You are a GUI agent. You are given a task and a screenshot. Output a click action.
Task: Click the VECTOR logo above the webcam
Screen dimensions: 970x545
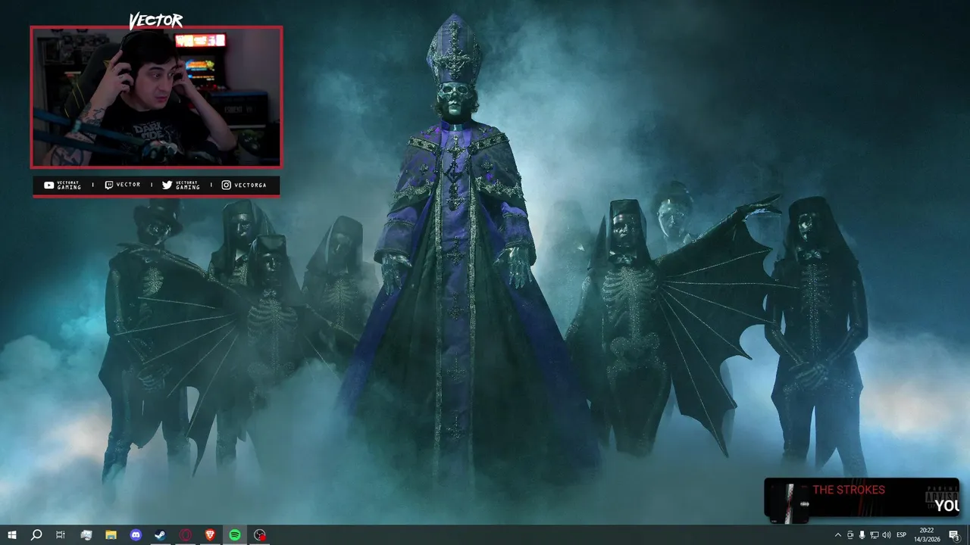click(x=155, y=20)
